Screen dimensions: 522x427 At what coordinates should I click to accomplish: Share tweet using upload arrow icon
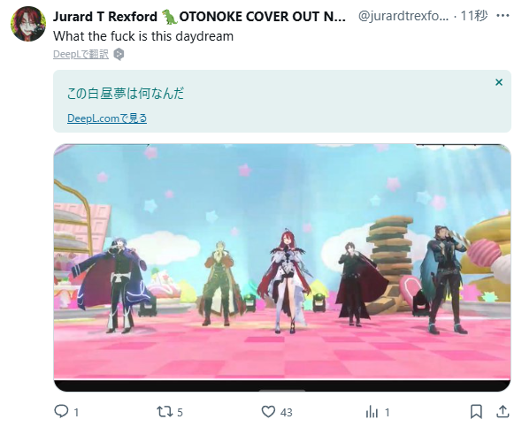point(503,411)
